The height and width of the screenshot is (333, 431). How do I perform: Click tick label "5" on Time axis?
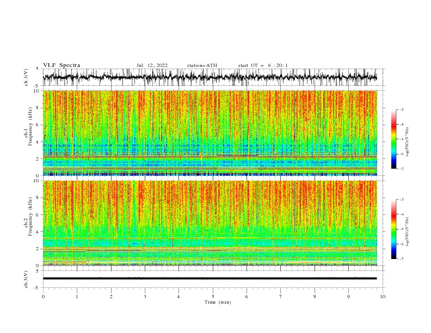click(x=213, y=297)
